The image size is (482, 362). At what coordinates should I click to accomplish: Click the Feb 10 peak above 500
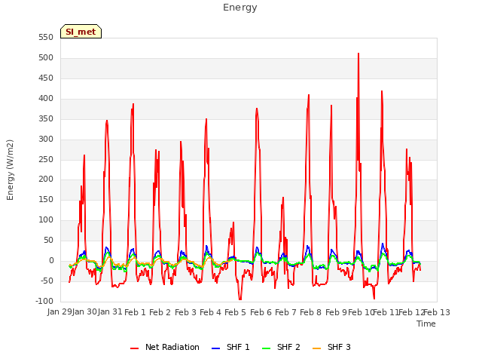pyautogui.click(x=358, y=54)
